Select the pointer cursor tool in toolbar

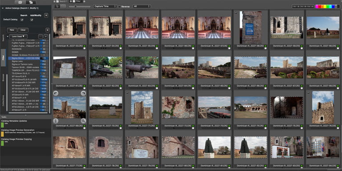click(x=57, y=6)
